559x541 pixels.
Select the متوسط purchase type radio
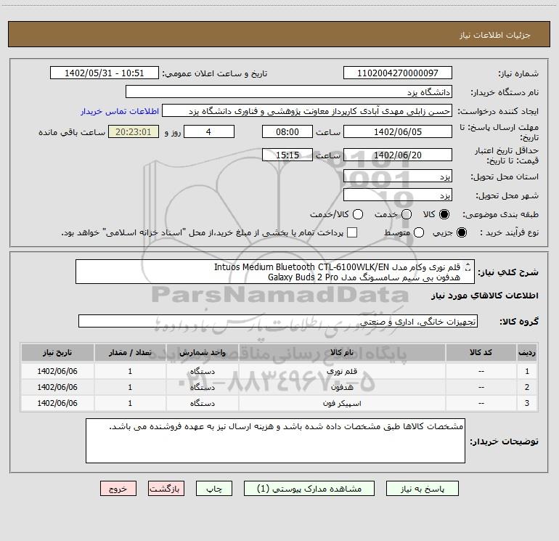419,232
